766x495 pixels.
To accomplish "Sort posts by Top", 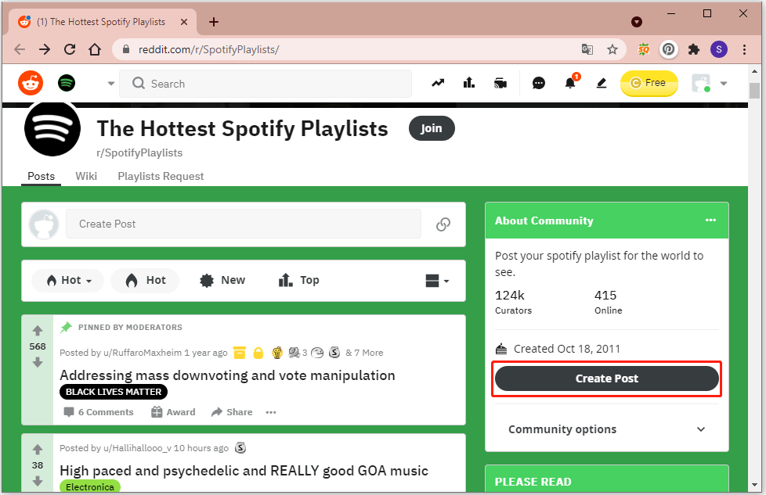I will pyautogui.click(x=298, y=281).
